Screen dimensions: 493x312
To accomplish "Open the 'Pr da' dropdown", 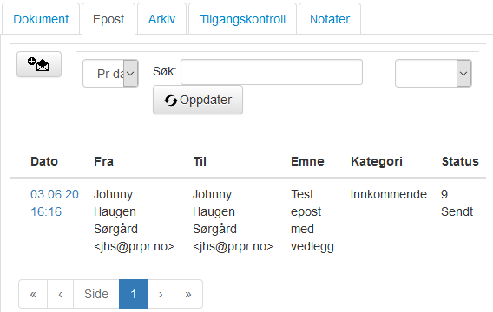I will click(110, 74).
